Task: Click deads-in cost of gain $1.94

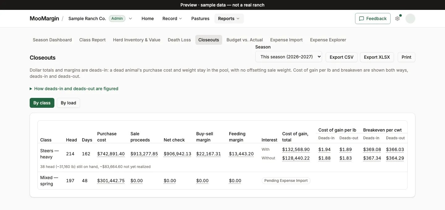Action: (324, 149)
